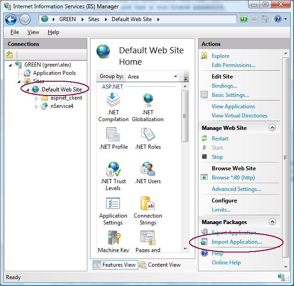
Task: Click the Stop loading toolbar icon
Action: pyautogui.click(x=254, y=19)
